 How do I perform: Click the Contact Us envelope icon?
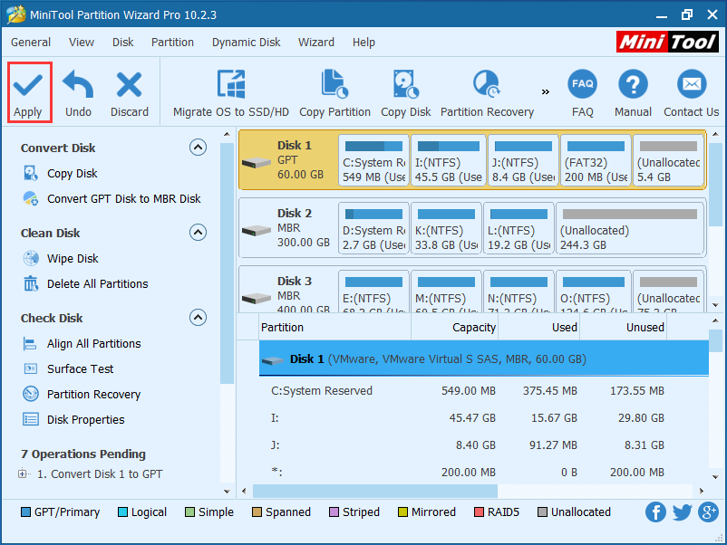click(692, 85)
